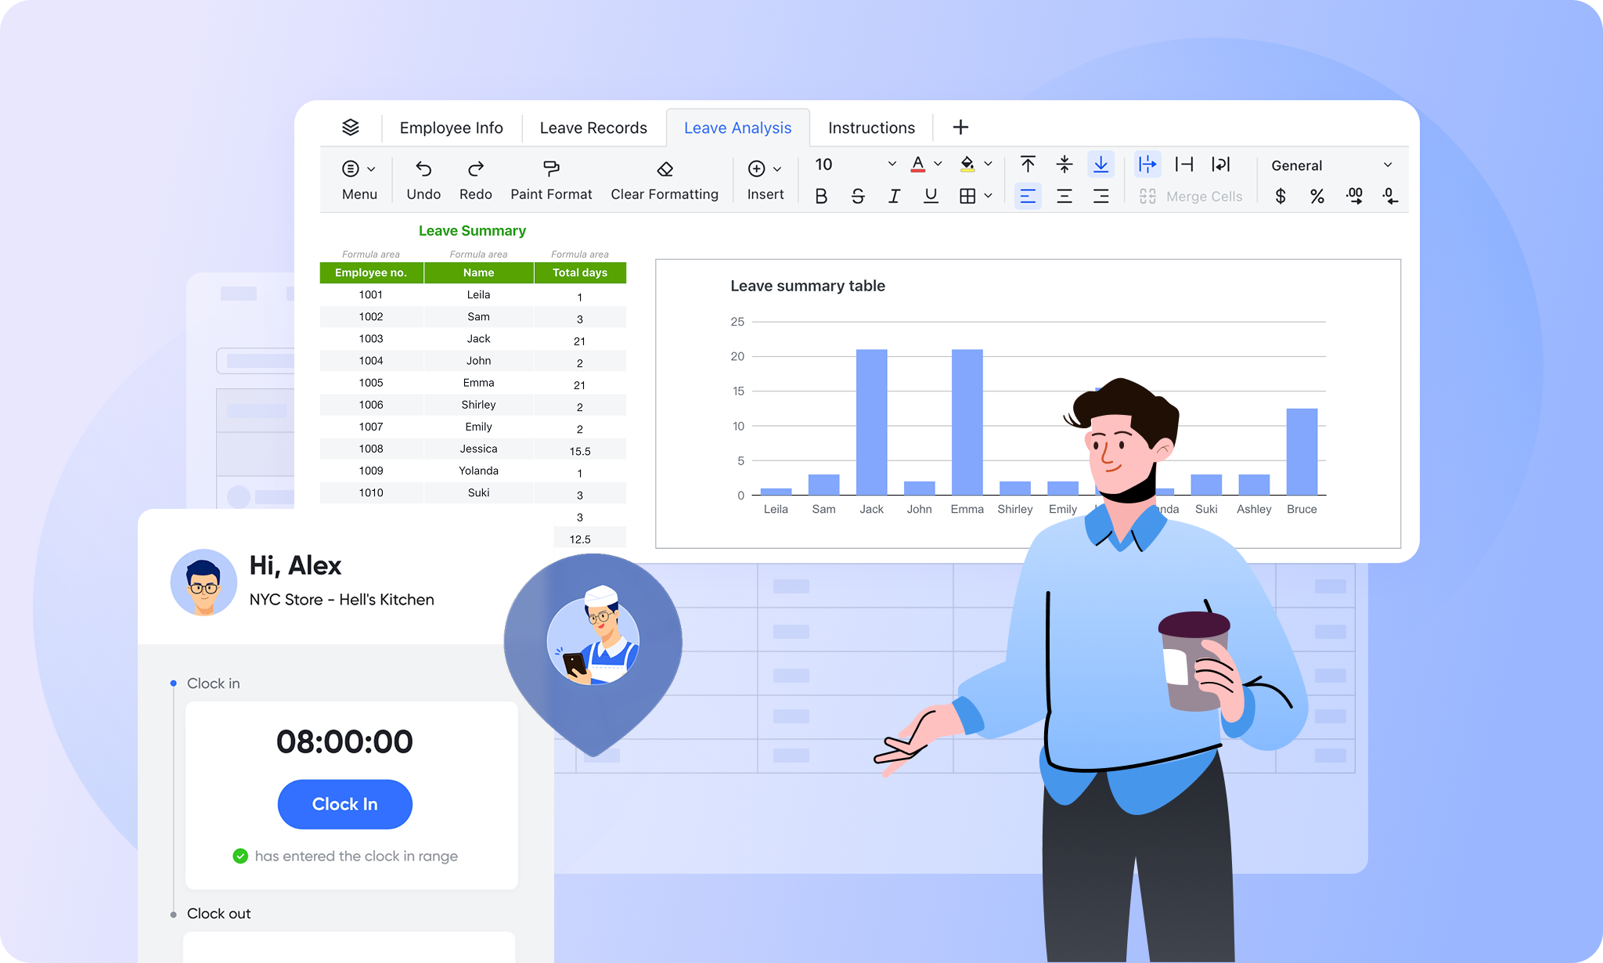
Task: Toggle italic formatting
Action: pos(894,196)
